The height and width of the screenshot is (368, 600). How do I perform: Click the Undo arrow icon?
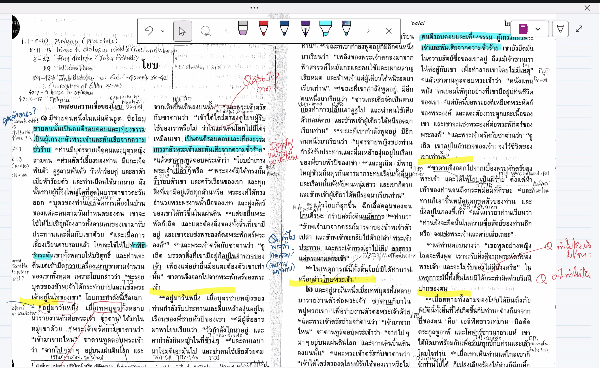coord(149,31)
